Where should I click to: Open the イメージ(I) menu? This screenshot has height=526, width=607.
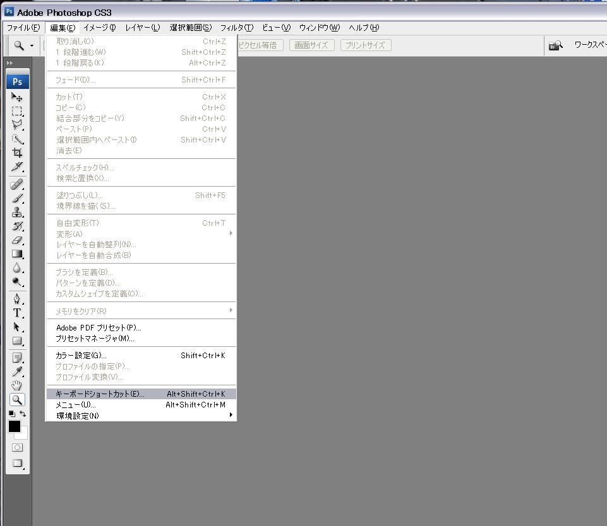coord(100,28)
